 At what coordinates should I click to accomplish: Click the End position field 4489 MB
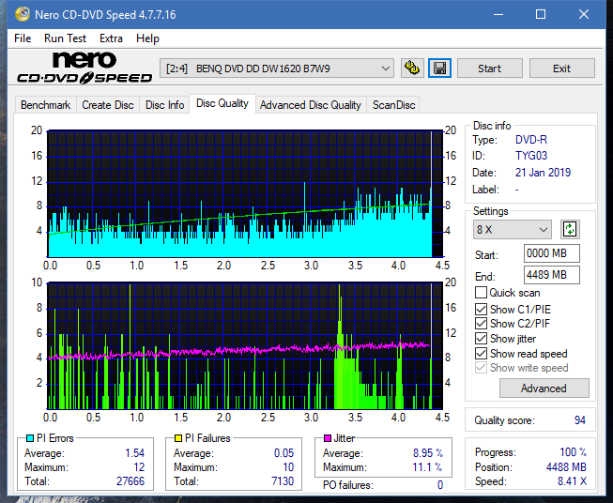tap(552, 275)
